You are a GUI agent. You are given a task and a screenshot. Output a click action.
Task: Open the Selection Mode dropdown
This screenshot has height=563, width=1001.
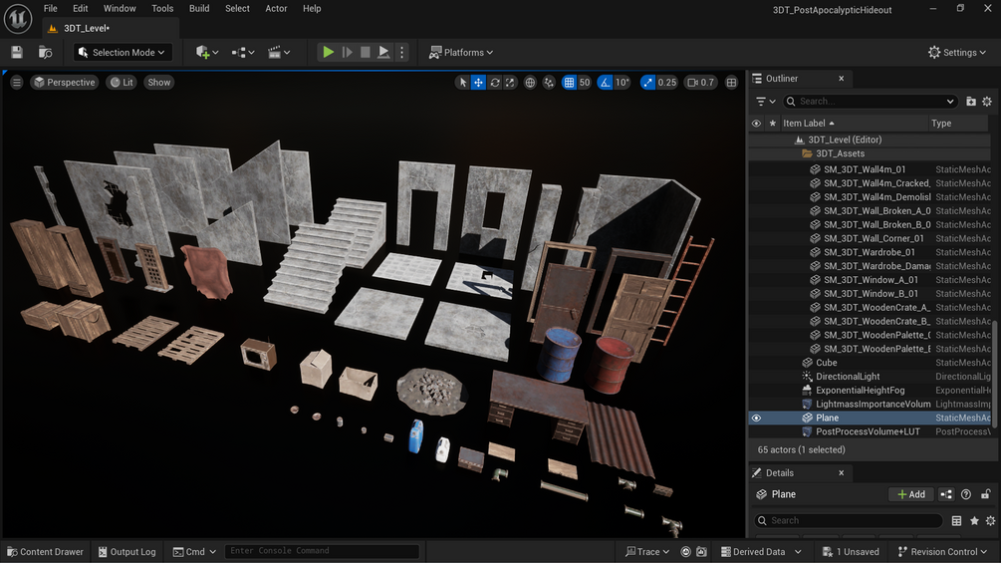pos(123,53)
